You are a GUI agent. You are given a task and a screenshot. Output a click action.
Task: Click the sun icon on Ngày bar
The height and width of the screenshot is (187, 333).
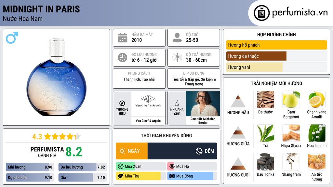(x=122, y=151)
